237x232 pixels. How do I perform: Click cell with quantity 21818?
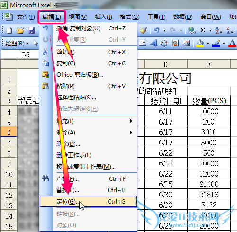209,194
